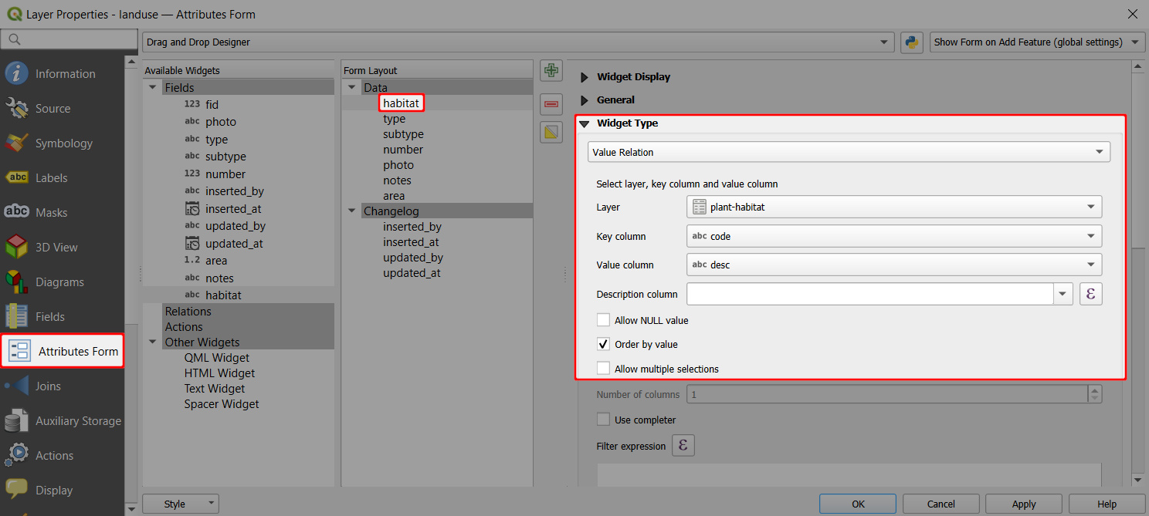Click the Cancel button

[x=941, y=504]
